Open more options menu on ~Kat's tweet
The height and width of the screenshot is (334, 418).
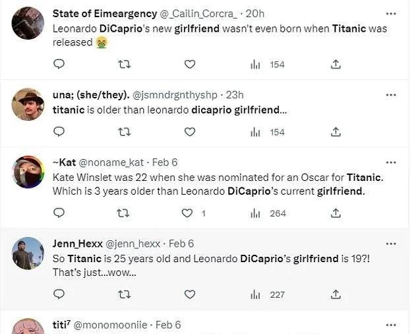click(x=391, y=162)
